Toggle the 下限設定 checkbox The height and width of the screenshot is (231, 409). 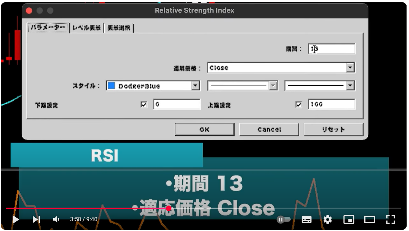click(144, 105)
